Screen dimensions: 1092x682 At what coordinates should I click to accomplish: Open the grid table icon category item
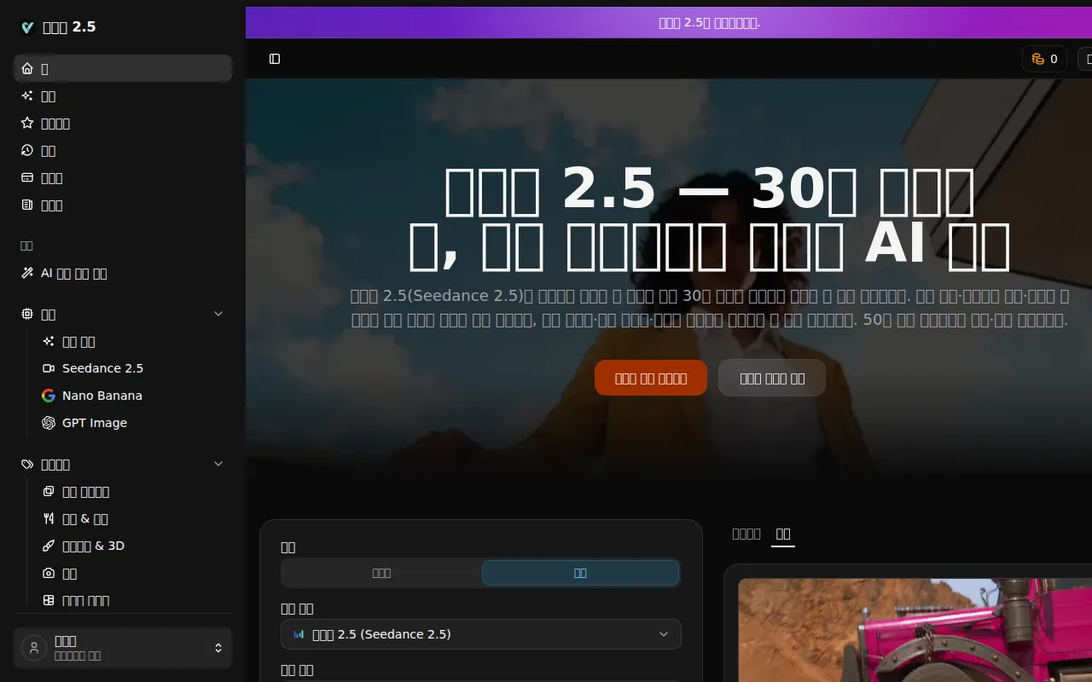133,600
